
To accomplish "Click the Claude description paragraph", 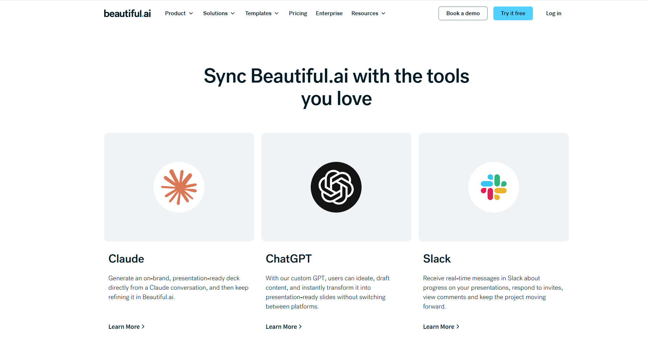I will coord(178,288).
